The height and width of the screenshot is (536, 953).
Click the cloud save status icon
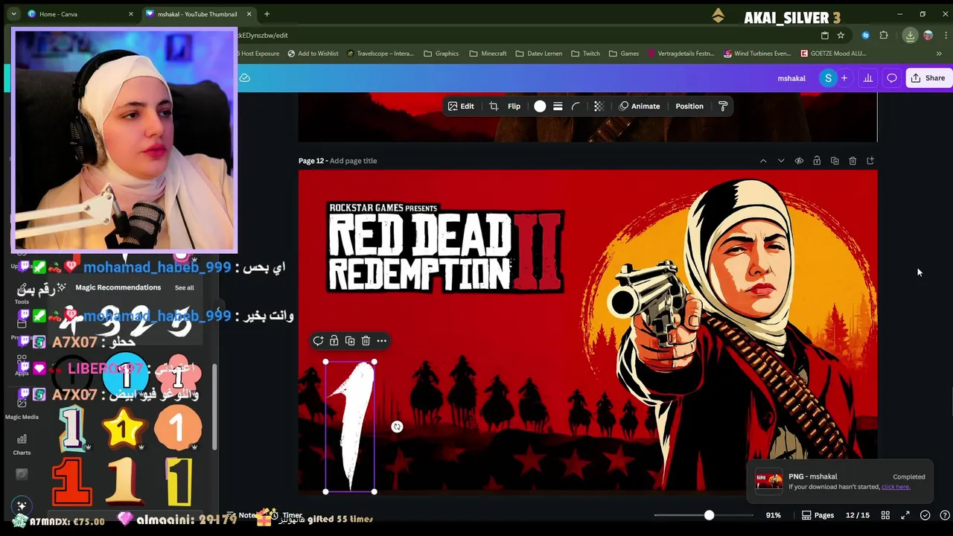[x=244, y=78]
